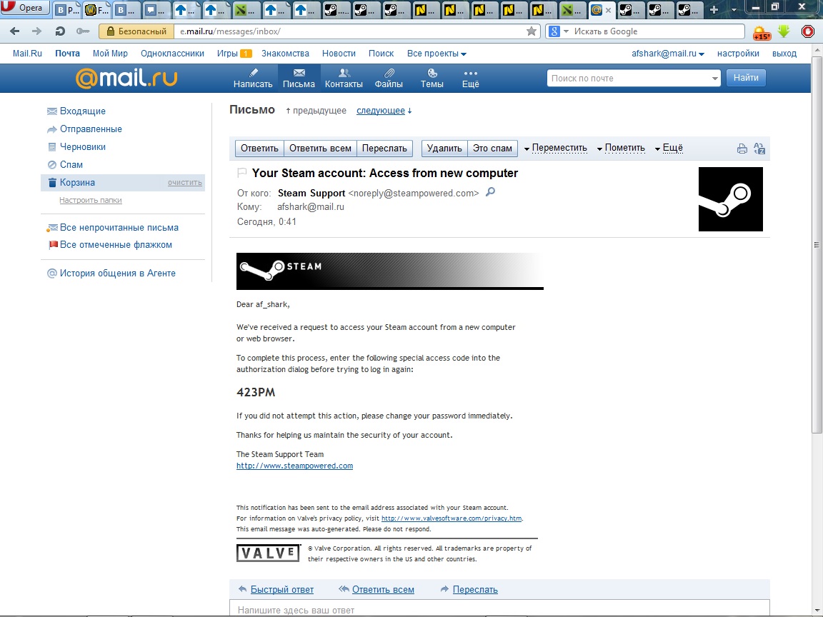Screen dimensions: 823x617
Task: Open История общения в Агенте
Action: [118, 274]
